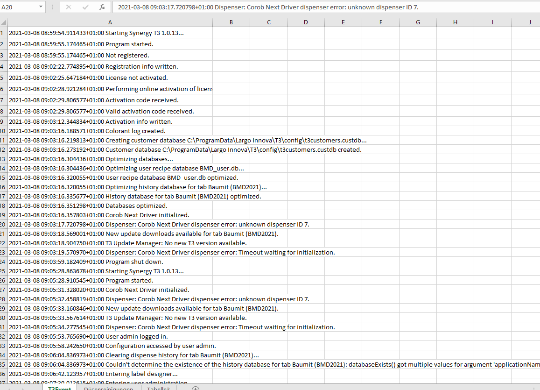
Task: Select row 20 by its row header
Action: [3, 224]
